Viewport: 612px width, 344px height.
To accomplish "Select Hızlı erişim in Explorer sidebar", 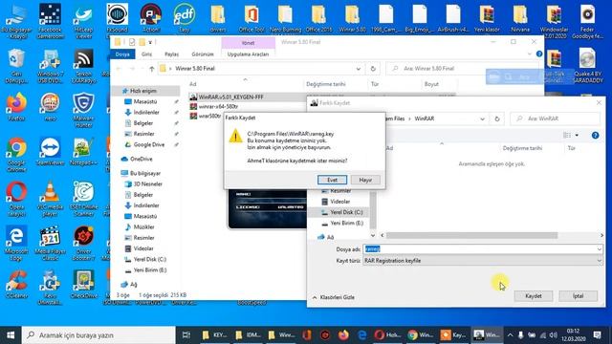I will point(142,91).
